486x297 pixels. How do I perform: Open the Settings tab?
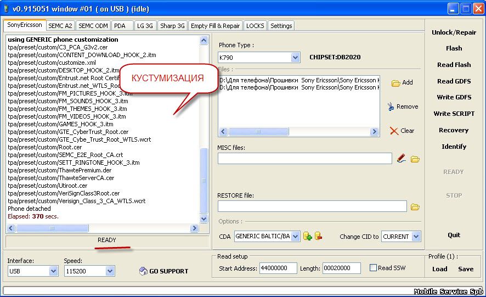pyautogui.click(x=281, y=26)
